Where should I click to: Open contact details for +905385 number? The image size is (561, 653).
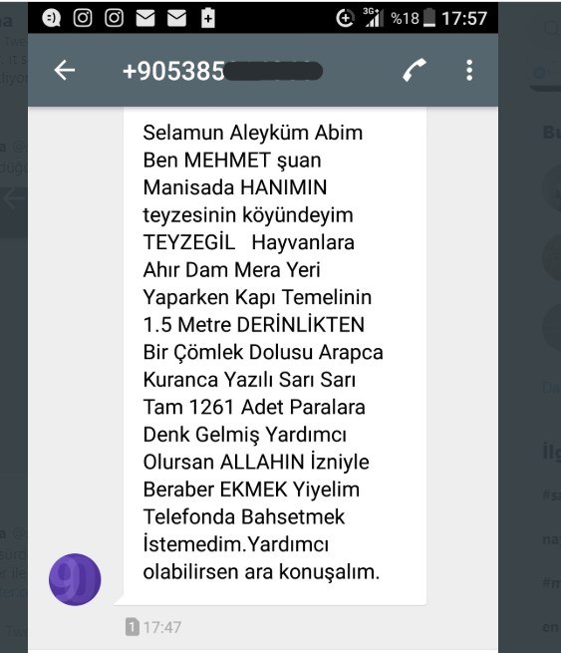pyautogui.click(x=222, y=71)
